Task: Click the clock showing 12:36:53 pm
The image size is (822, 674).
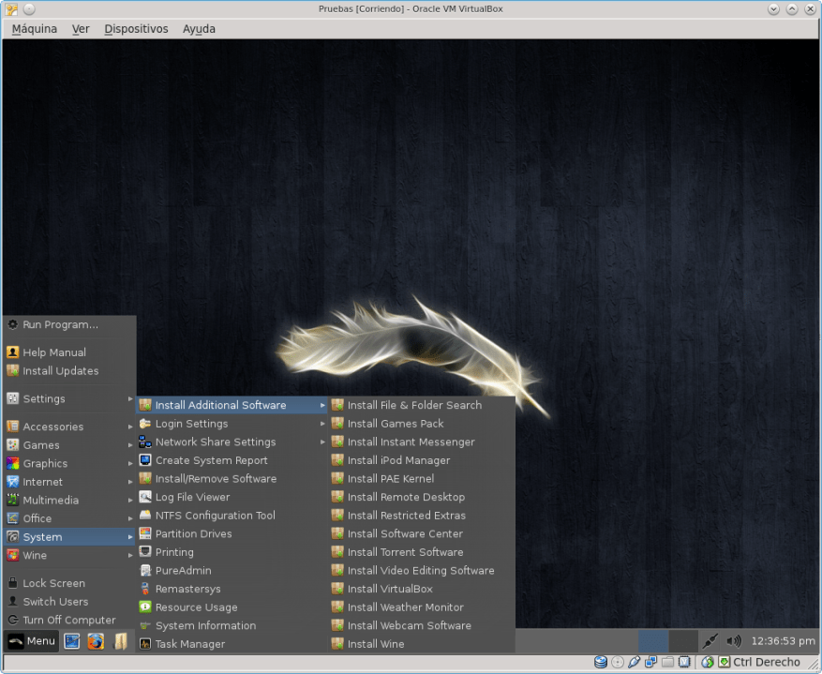Action: pyautogui.click(x=782, y=641)
